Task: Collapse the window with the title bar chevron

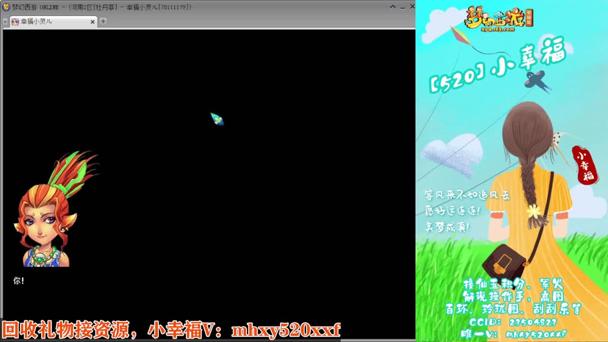Action: coord(393,7)
